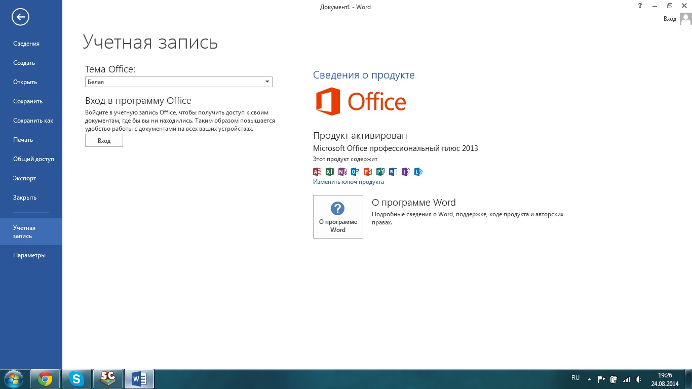Open the Help question mark icon

pos(640,6)
